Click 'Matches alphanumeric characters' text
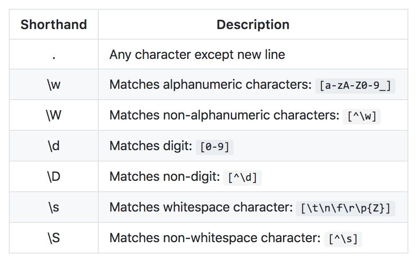This screenshot has height=264, width=418. [x=210, y=85]
